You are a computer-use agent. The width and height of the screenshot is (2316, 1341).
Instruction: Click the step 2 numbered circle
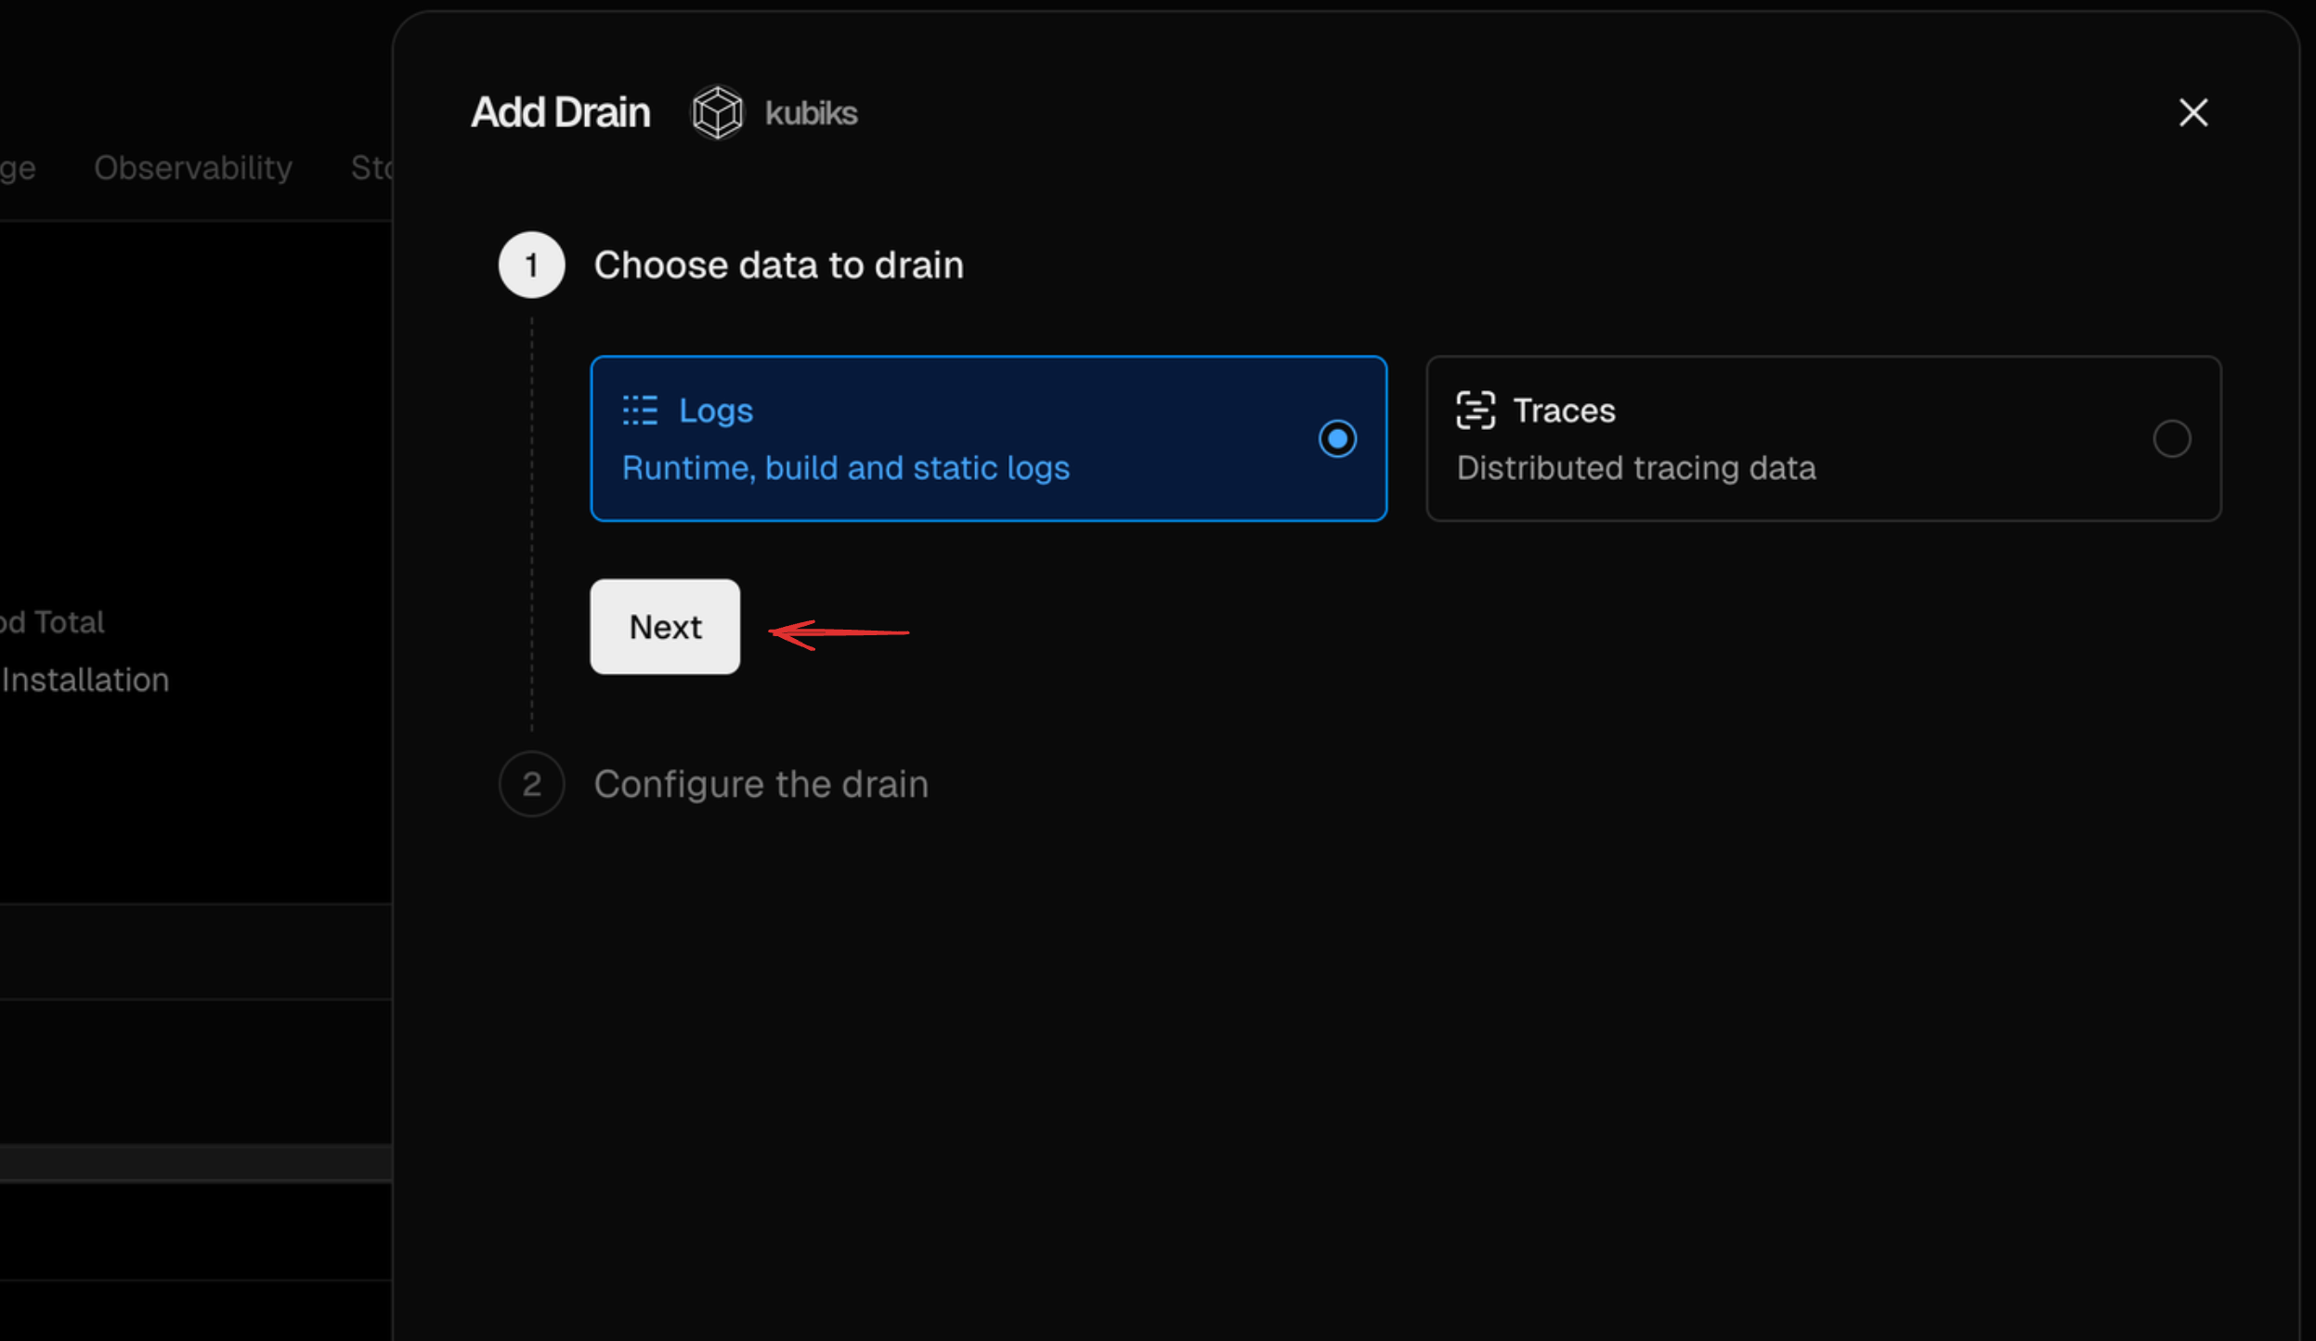click(x=531, y=784)
